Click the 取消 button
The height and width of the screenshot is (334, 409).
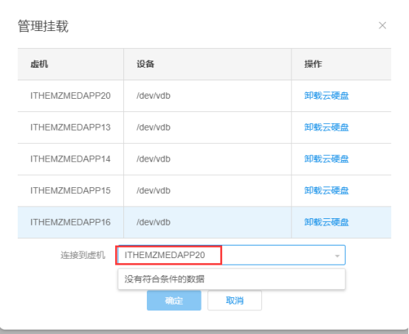[x=235, y=301]
